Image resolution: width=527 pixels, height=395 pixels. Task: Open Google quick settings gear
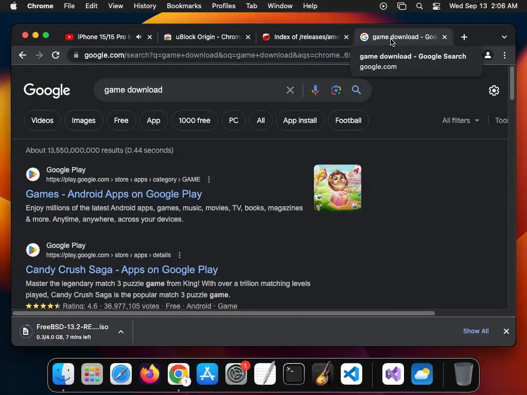tap(494, 91)
